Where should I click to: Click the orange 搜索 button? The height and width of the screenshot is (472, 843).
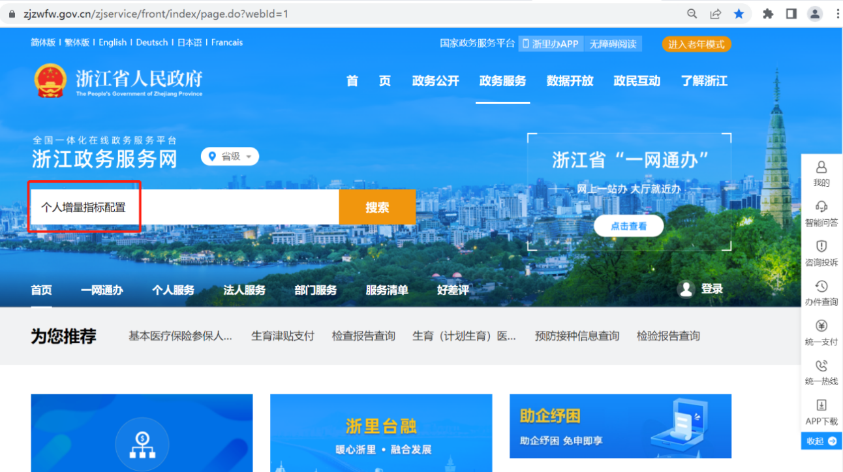click(x=377, y=208)
